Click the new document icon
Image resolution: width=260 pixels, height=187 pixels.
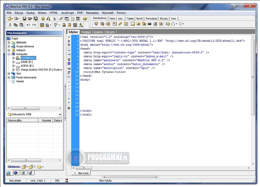9,19
